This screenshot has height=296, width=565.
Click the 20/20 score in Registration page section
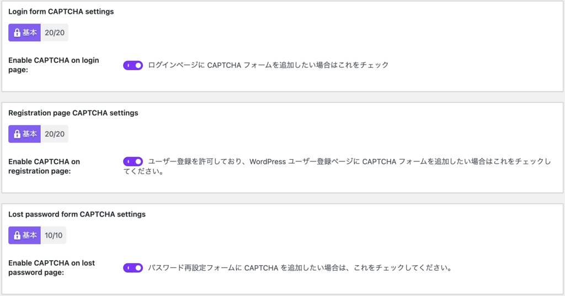(55, 134)
